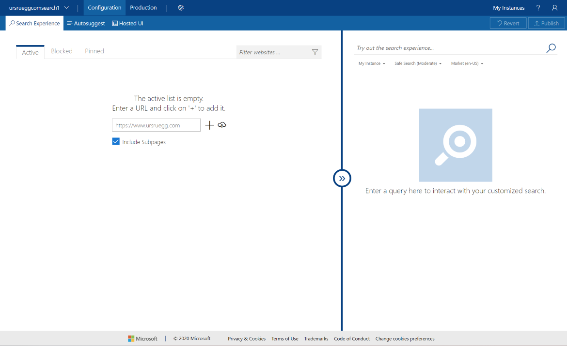This screenshot has width=567, height=346.
Task: Open the Market (en-US) dropdown
Action: (467, 63)
